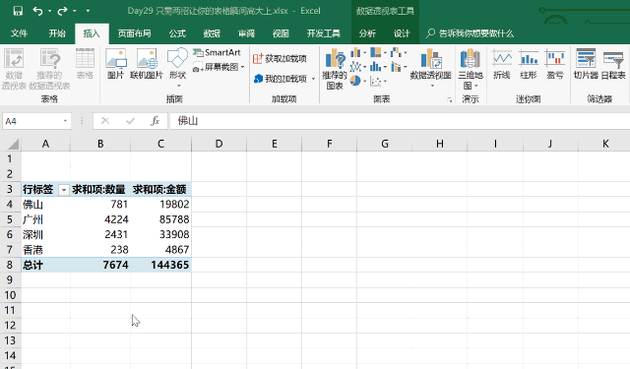This screenshot has width=630, height=369.
Task: Select column D header
Action: point(219,144)
